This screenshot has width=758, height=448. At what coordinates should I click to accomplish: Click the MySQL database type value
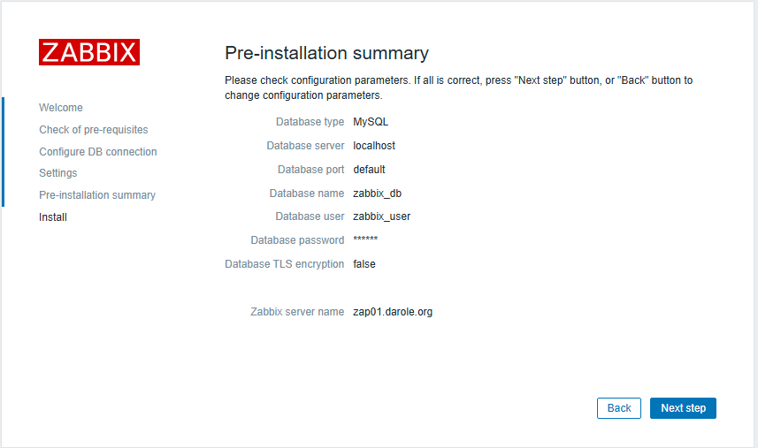tap(371, 122)
